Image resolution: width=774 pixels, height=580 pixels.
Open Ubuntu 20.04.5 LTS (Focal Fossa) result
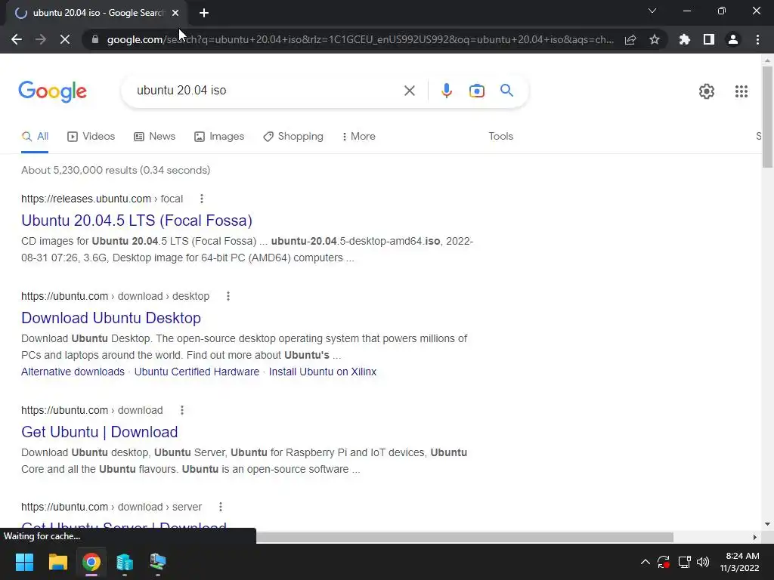(137, 221)
